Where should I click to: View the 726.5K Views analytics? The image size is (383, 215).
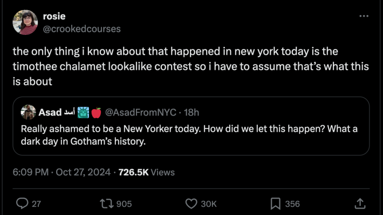146,173
